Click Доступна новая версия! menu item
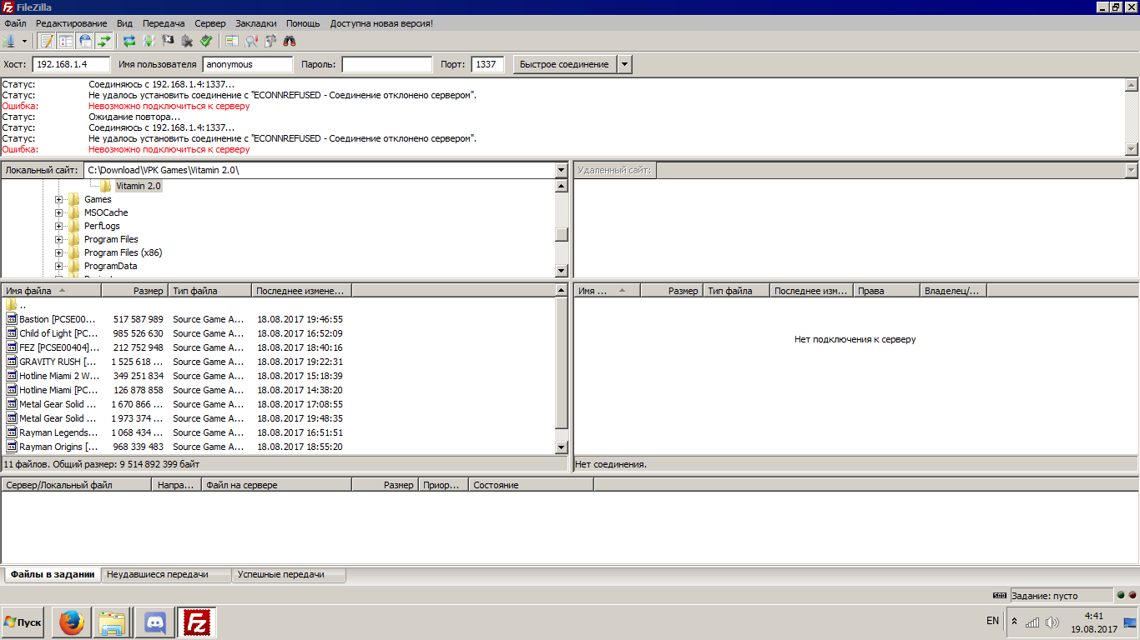This screenshot has height=640, width=1140. 381,23
